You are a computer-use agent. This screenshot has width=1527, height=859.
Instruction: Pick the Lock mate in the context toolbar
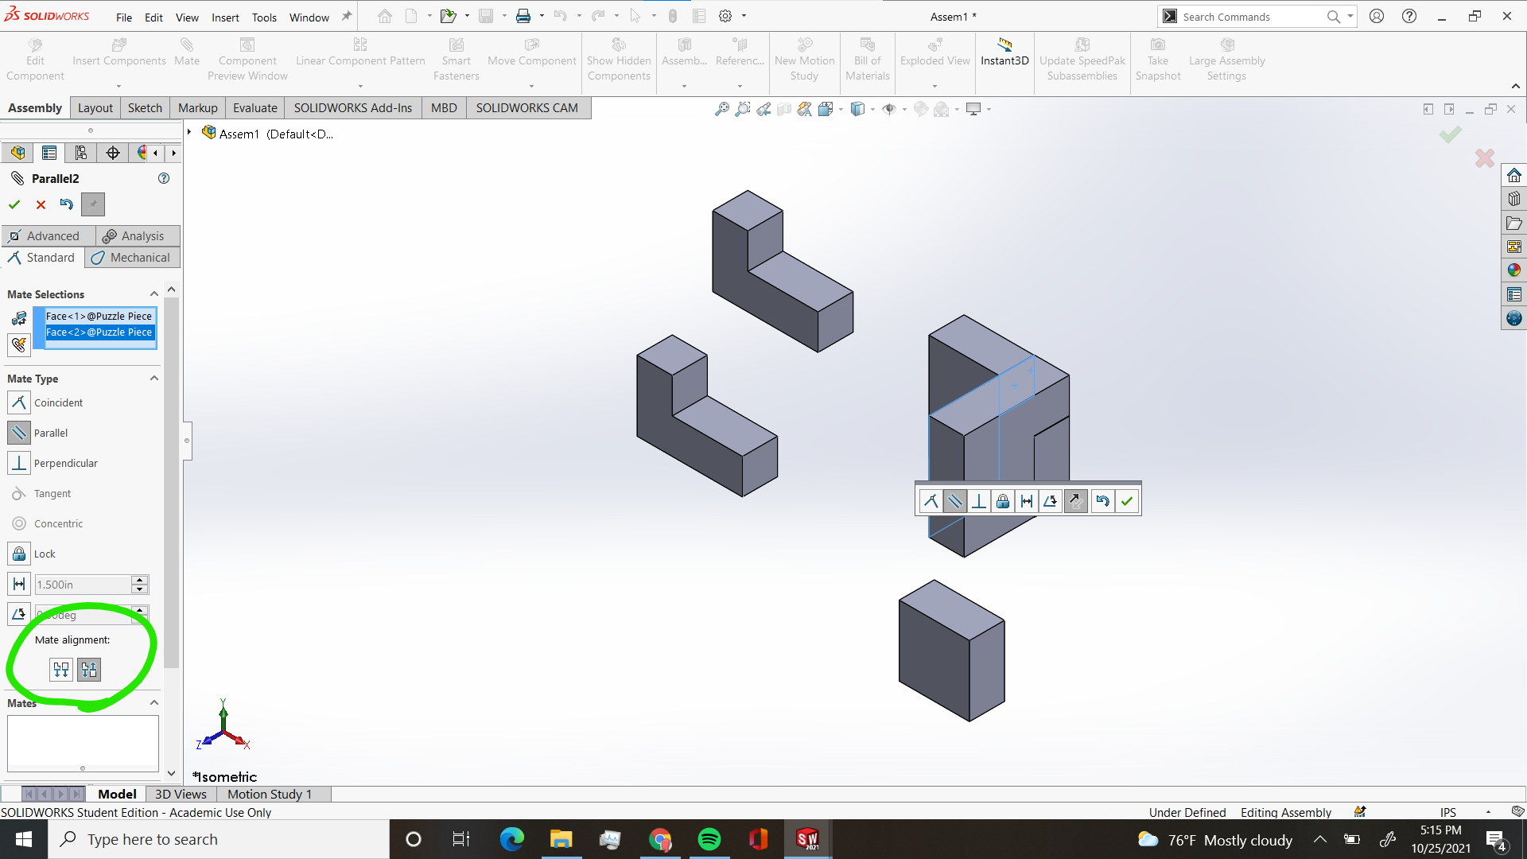pos(1003,501)
